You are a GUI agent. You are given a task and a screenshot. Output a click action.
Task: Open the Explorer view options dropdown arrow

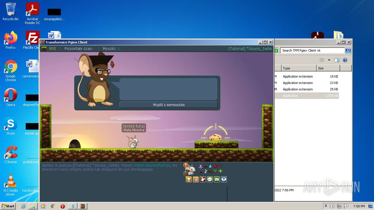click(x=329, y=60)
